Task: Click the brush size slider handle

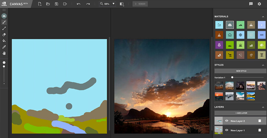Action: (x=4, y=67)
